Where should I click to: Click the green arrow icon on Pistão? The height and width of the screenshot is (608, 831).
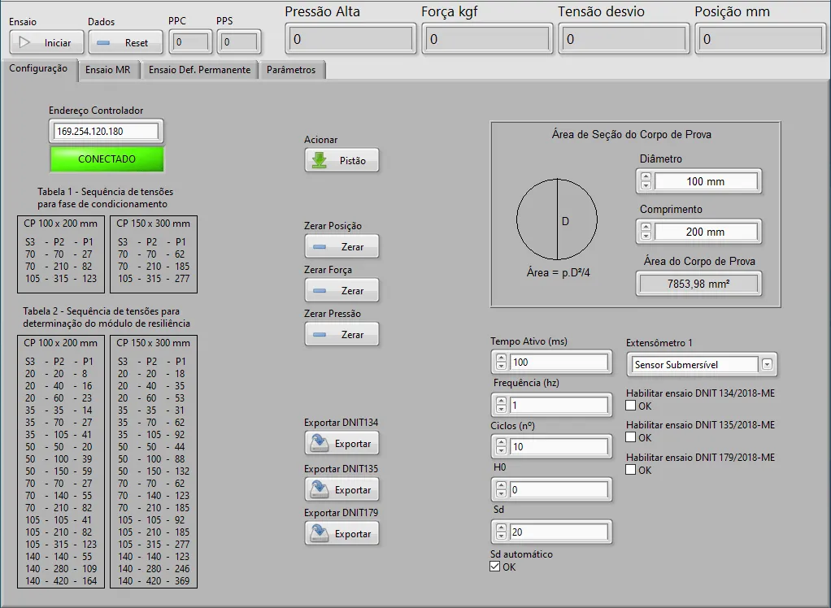pyautogui.click(x=320, y=160)
